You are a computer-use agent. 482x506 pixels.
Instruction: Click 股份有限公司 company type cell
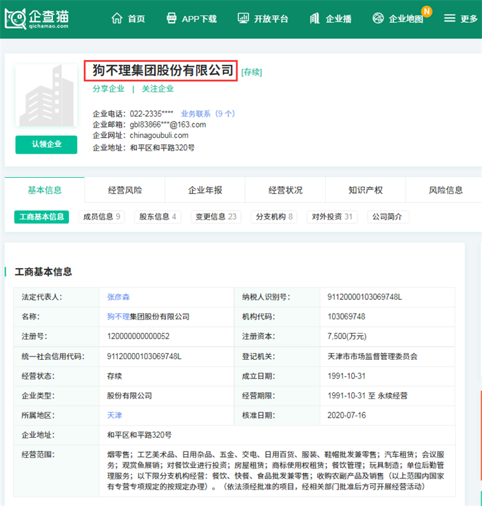coord(129,396)
